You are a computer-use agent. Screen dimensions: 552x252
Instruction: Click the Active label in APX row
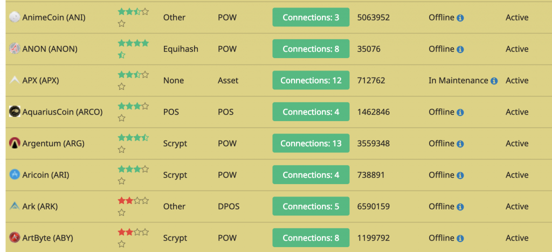click(x=517, y=80)
